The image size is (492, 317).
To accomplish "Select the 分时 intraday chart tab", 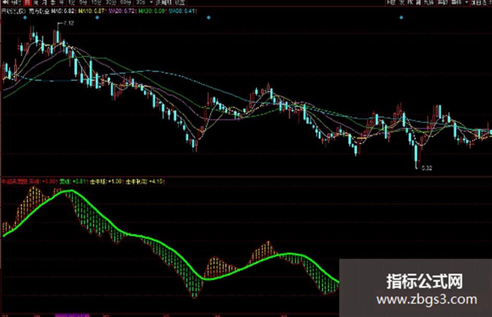I will coord(16,3).
